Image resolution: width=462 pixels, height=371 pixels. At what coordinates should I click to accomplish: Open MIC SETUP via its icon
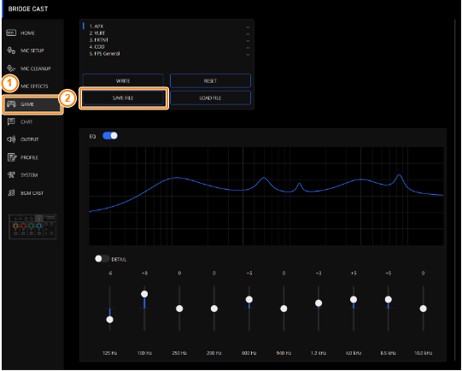tap(11, 50)
